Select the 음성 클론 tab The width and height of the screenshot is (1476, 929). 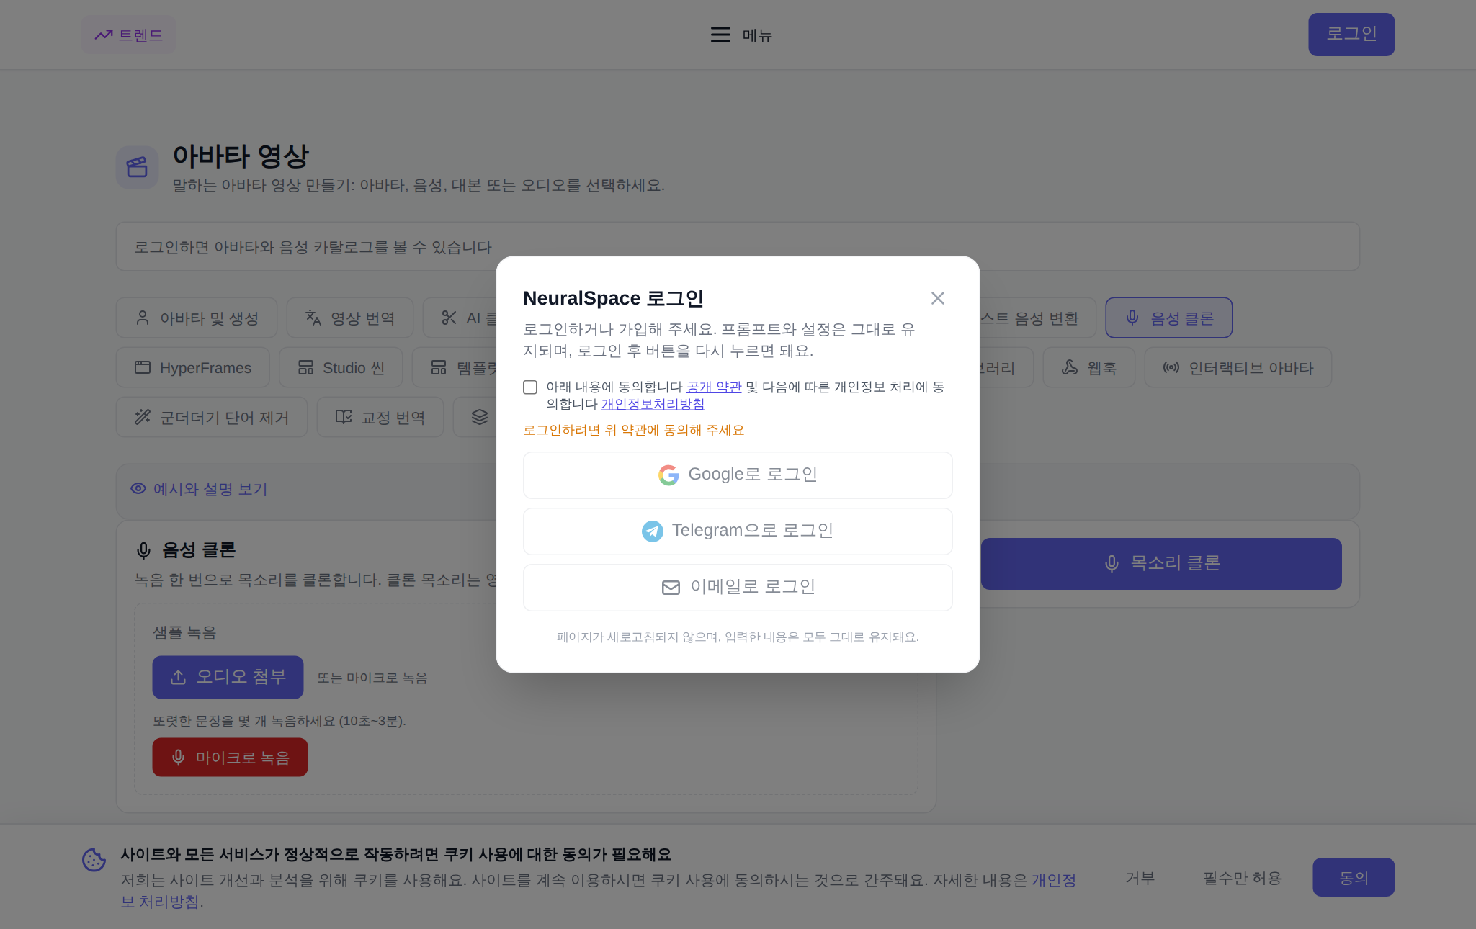click(1169, 318)
